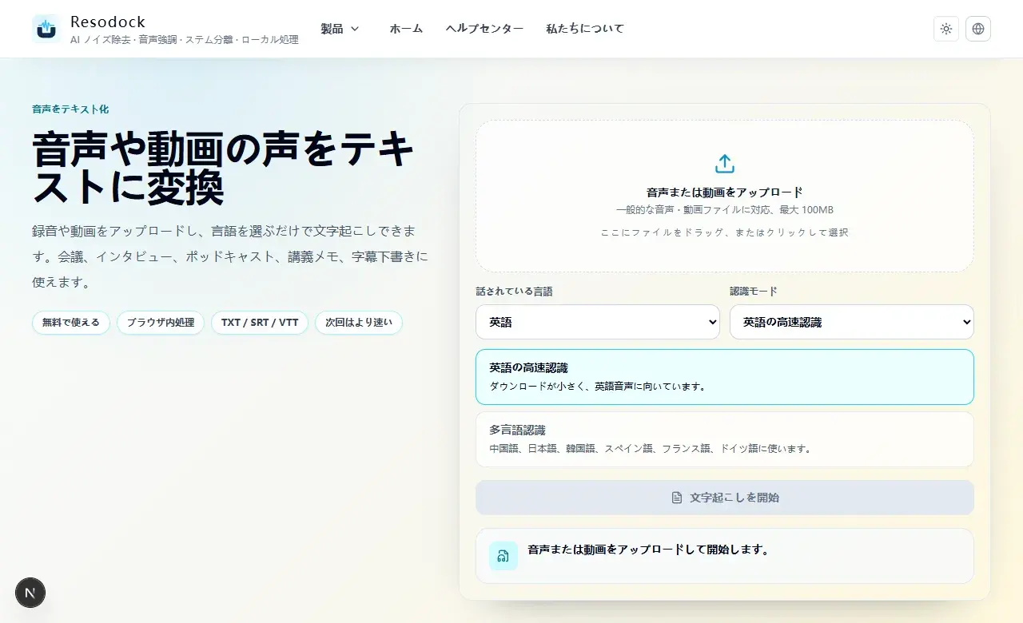Screen dimensions: 1023x623
Task: Click the ブラウザ内処理 tag
Action: (x=161, y=323)
